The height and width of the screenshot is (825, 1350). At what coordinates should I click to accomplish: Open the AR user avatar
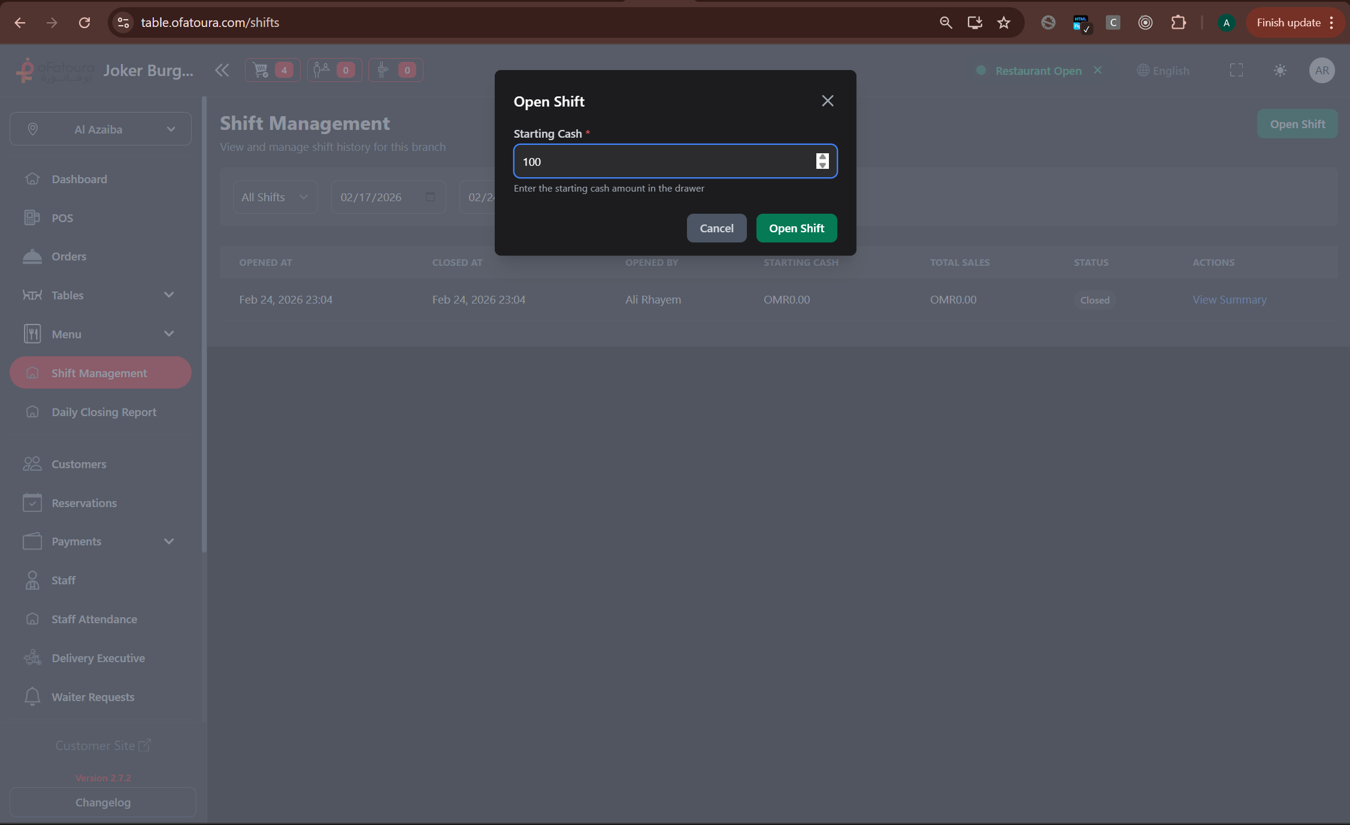1321,70
